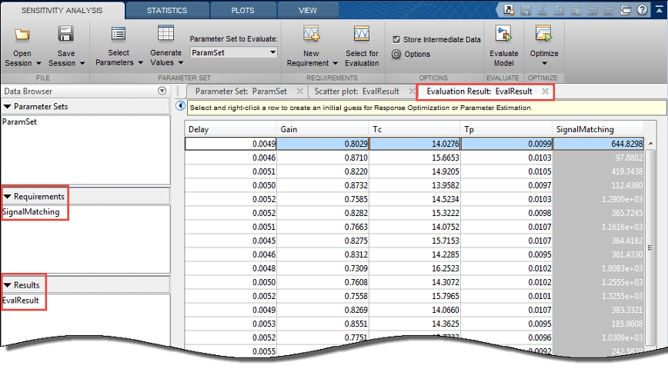Collapse the Results section
This screenshot has height=369, width=668.
pos(8,285)
